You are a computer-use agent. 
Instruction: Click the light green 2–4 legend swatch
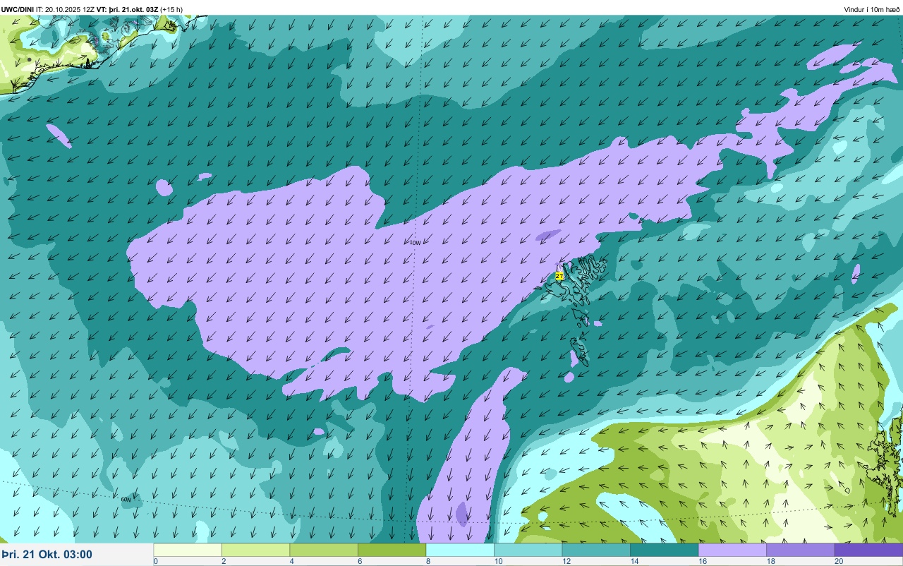point(255,550)
